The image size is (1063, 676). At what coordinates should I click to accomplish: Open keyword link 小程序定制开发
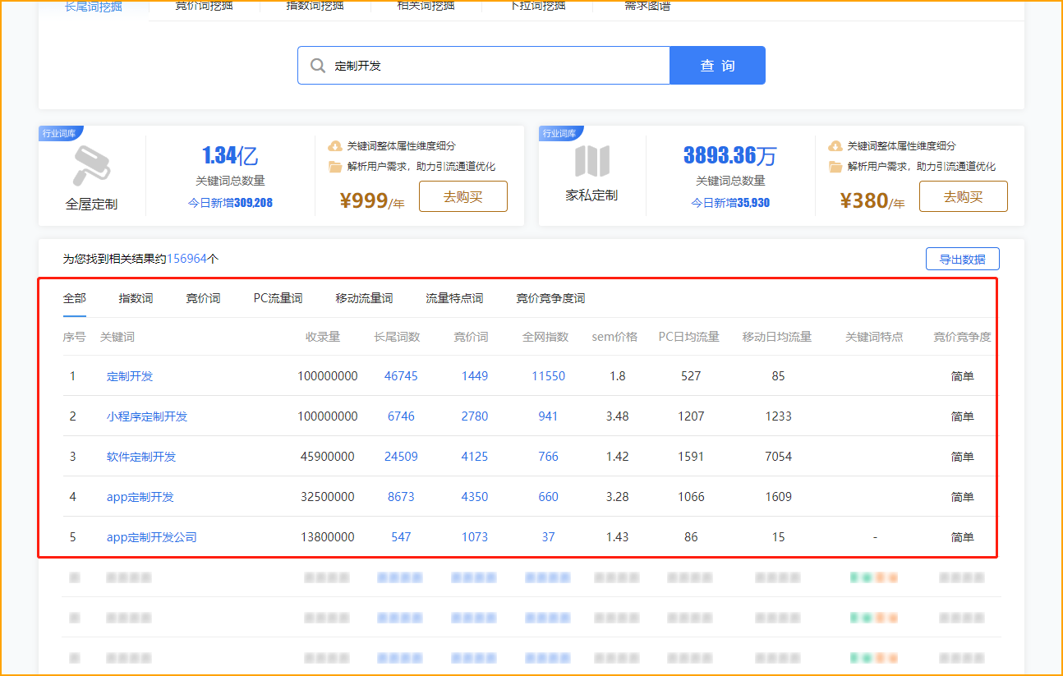point(147,416)
